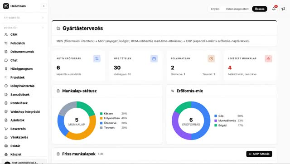Click the Folyamatban value 2
The width and height of the screenshot is (290, 164).
coord(173,68)
